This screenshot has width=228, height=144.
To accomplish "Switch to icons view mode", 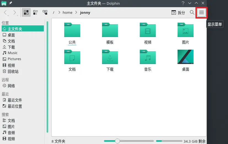I will click(x=26, y=12).
